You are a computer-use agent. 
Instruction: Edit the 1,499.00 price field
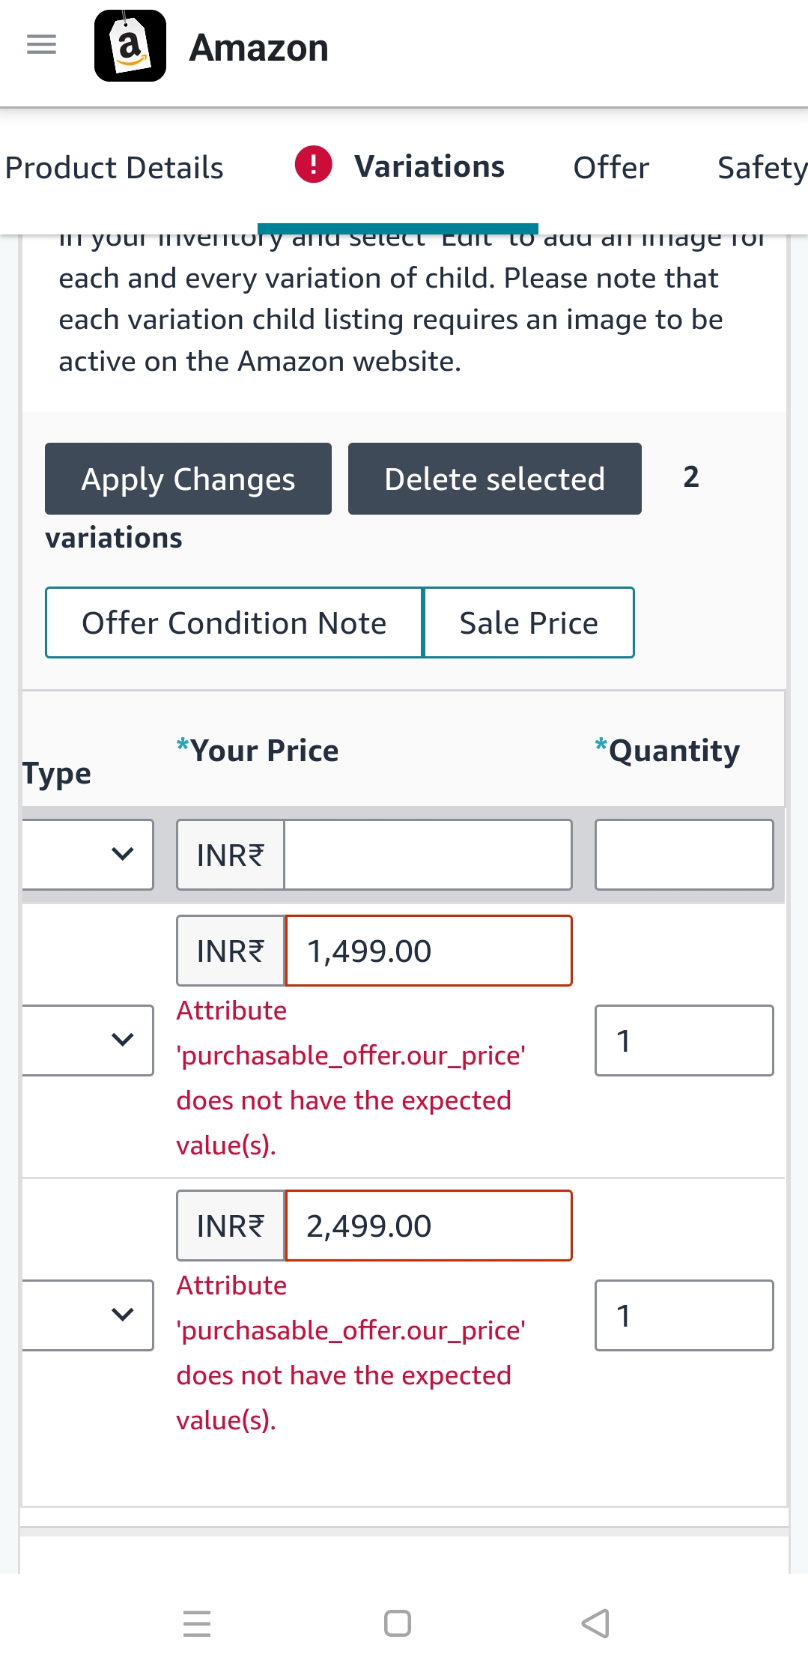428,951
